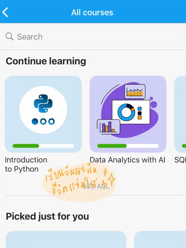Image resolution: width=186 pixels, height=248 pixels.
Task: Tap the SQL course label
Action: (180, 160)
